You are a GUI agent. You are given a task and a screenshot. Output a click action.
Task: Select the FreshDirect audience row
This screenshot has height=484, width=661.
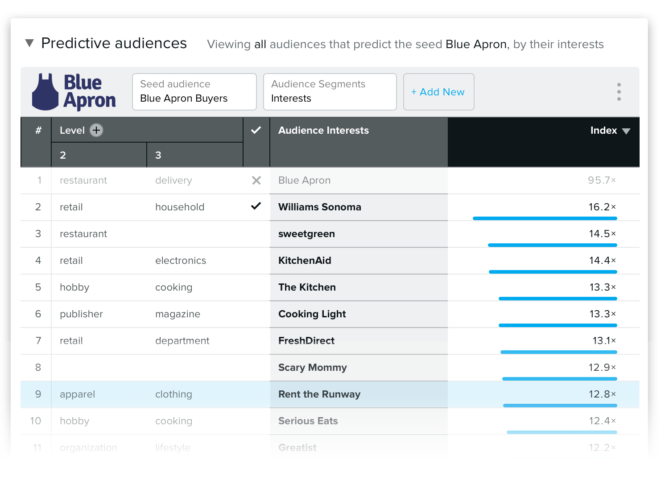click(306, 341)
